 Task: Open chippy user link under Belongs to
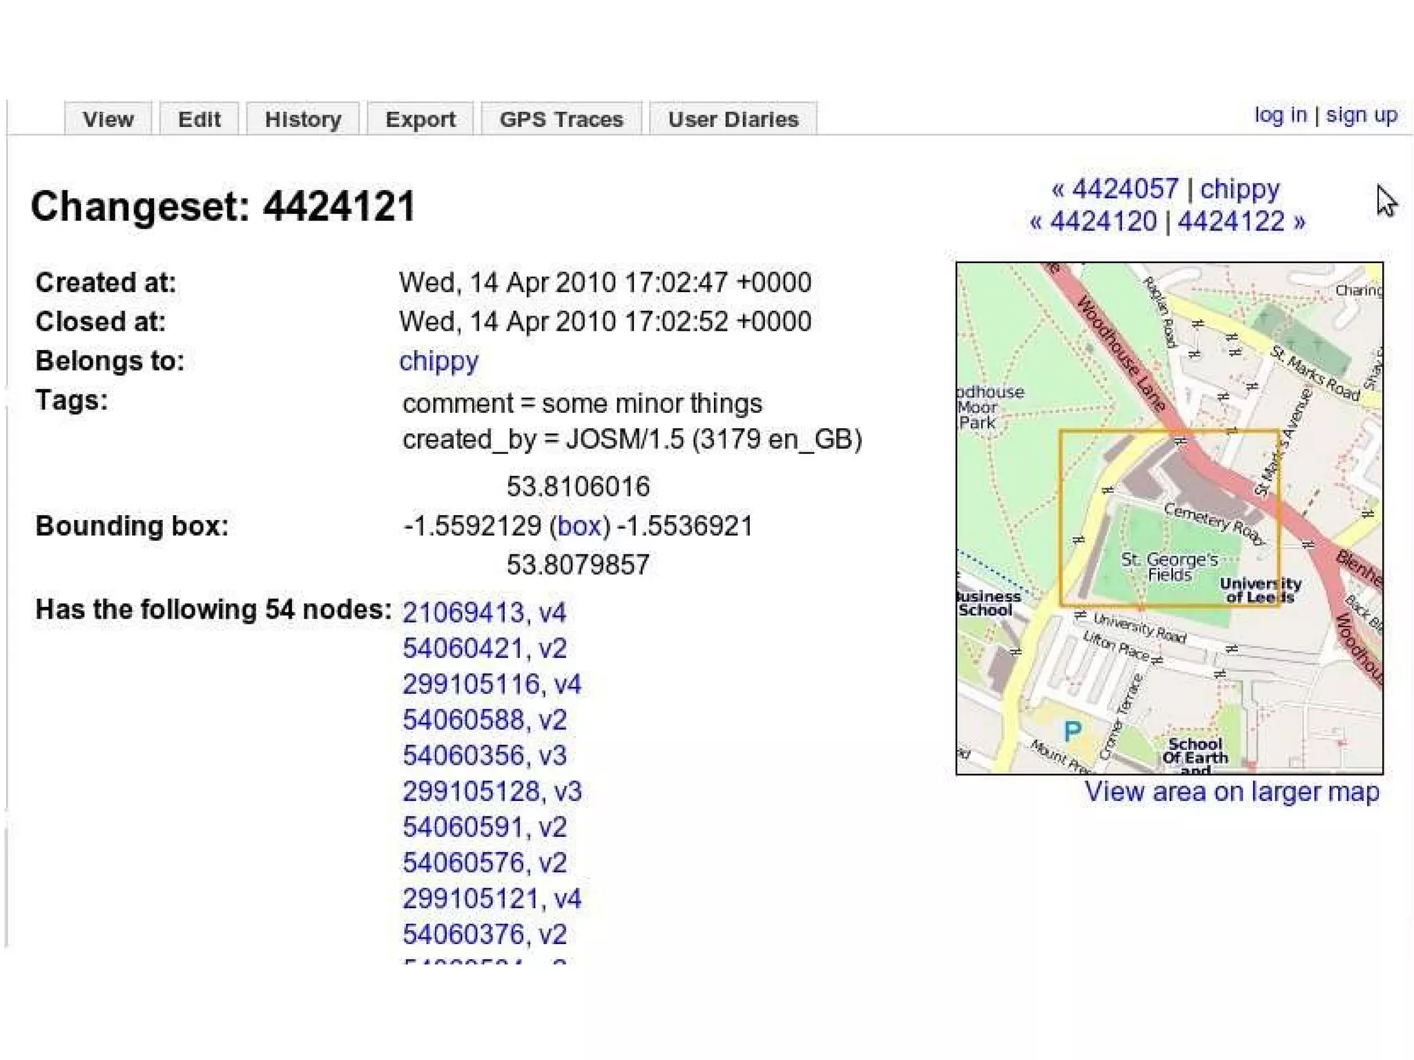pos(438,360)
